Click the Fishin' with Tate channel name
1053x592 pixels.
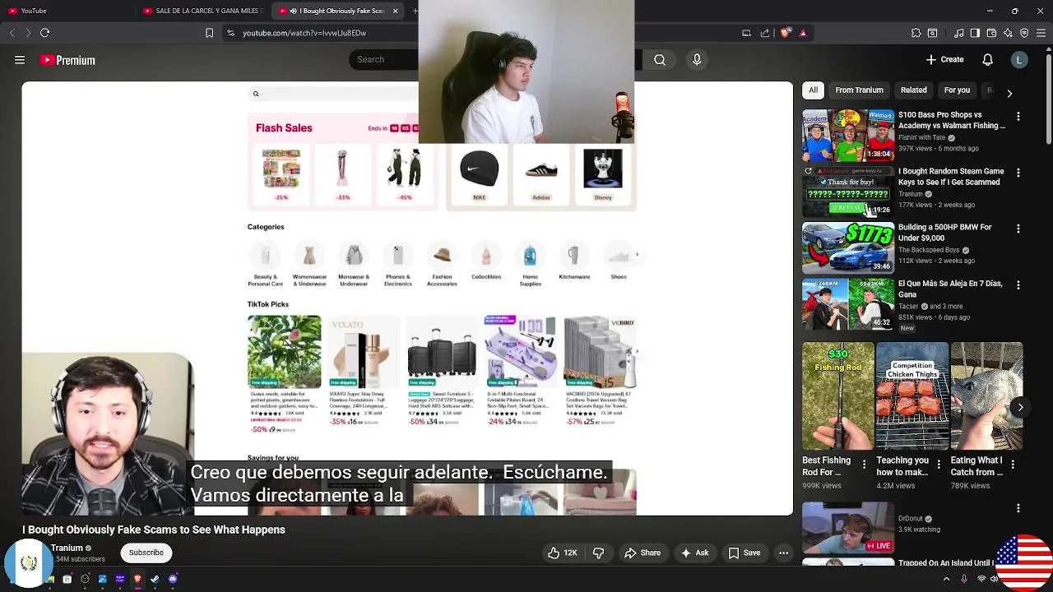point(921,137)
